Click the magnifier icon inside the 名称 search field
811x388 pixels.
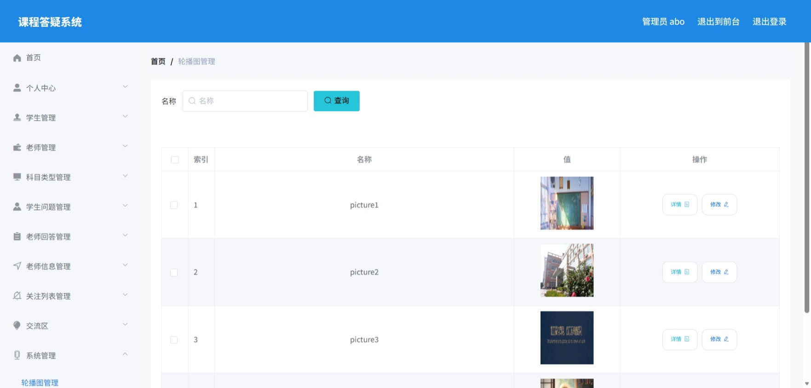tap(192, 101)
